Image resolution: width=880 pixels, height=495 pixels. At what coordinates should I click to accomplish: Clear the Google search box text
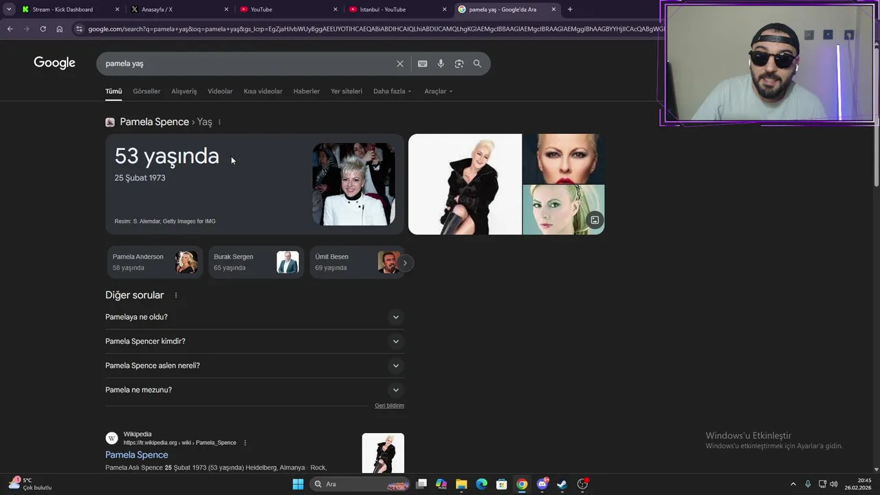point(399,63)
